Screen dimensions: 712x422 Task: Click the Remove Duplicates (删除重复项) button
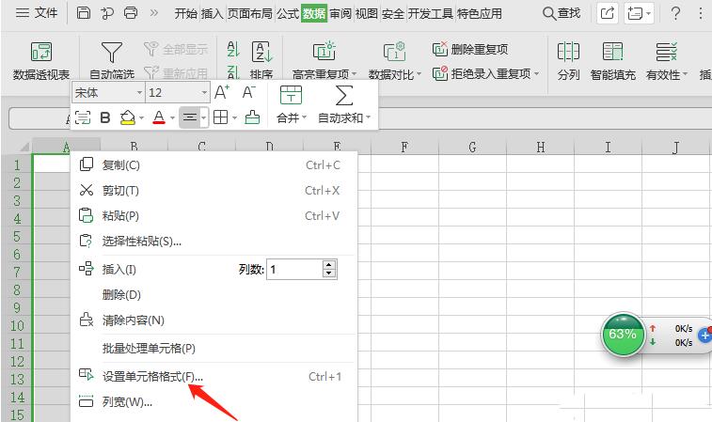pos(471,49)
